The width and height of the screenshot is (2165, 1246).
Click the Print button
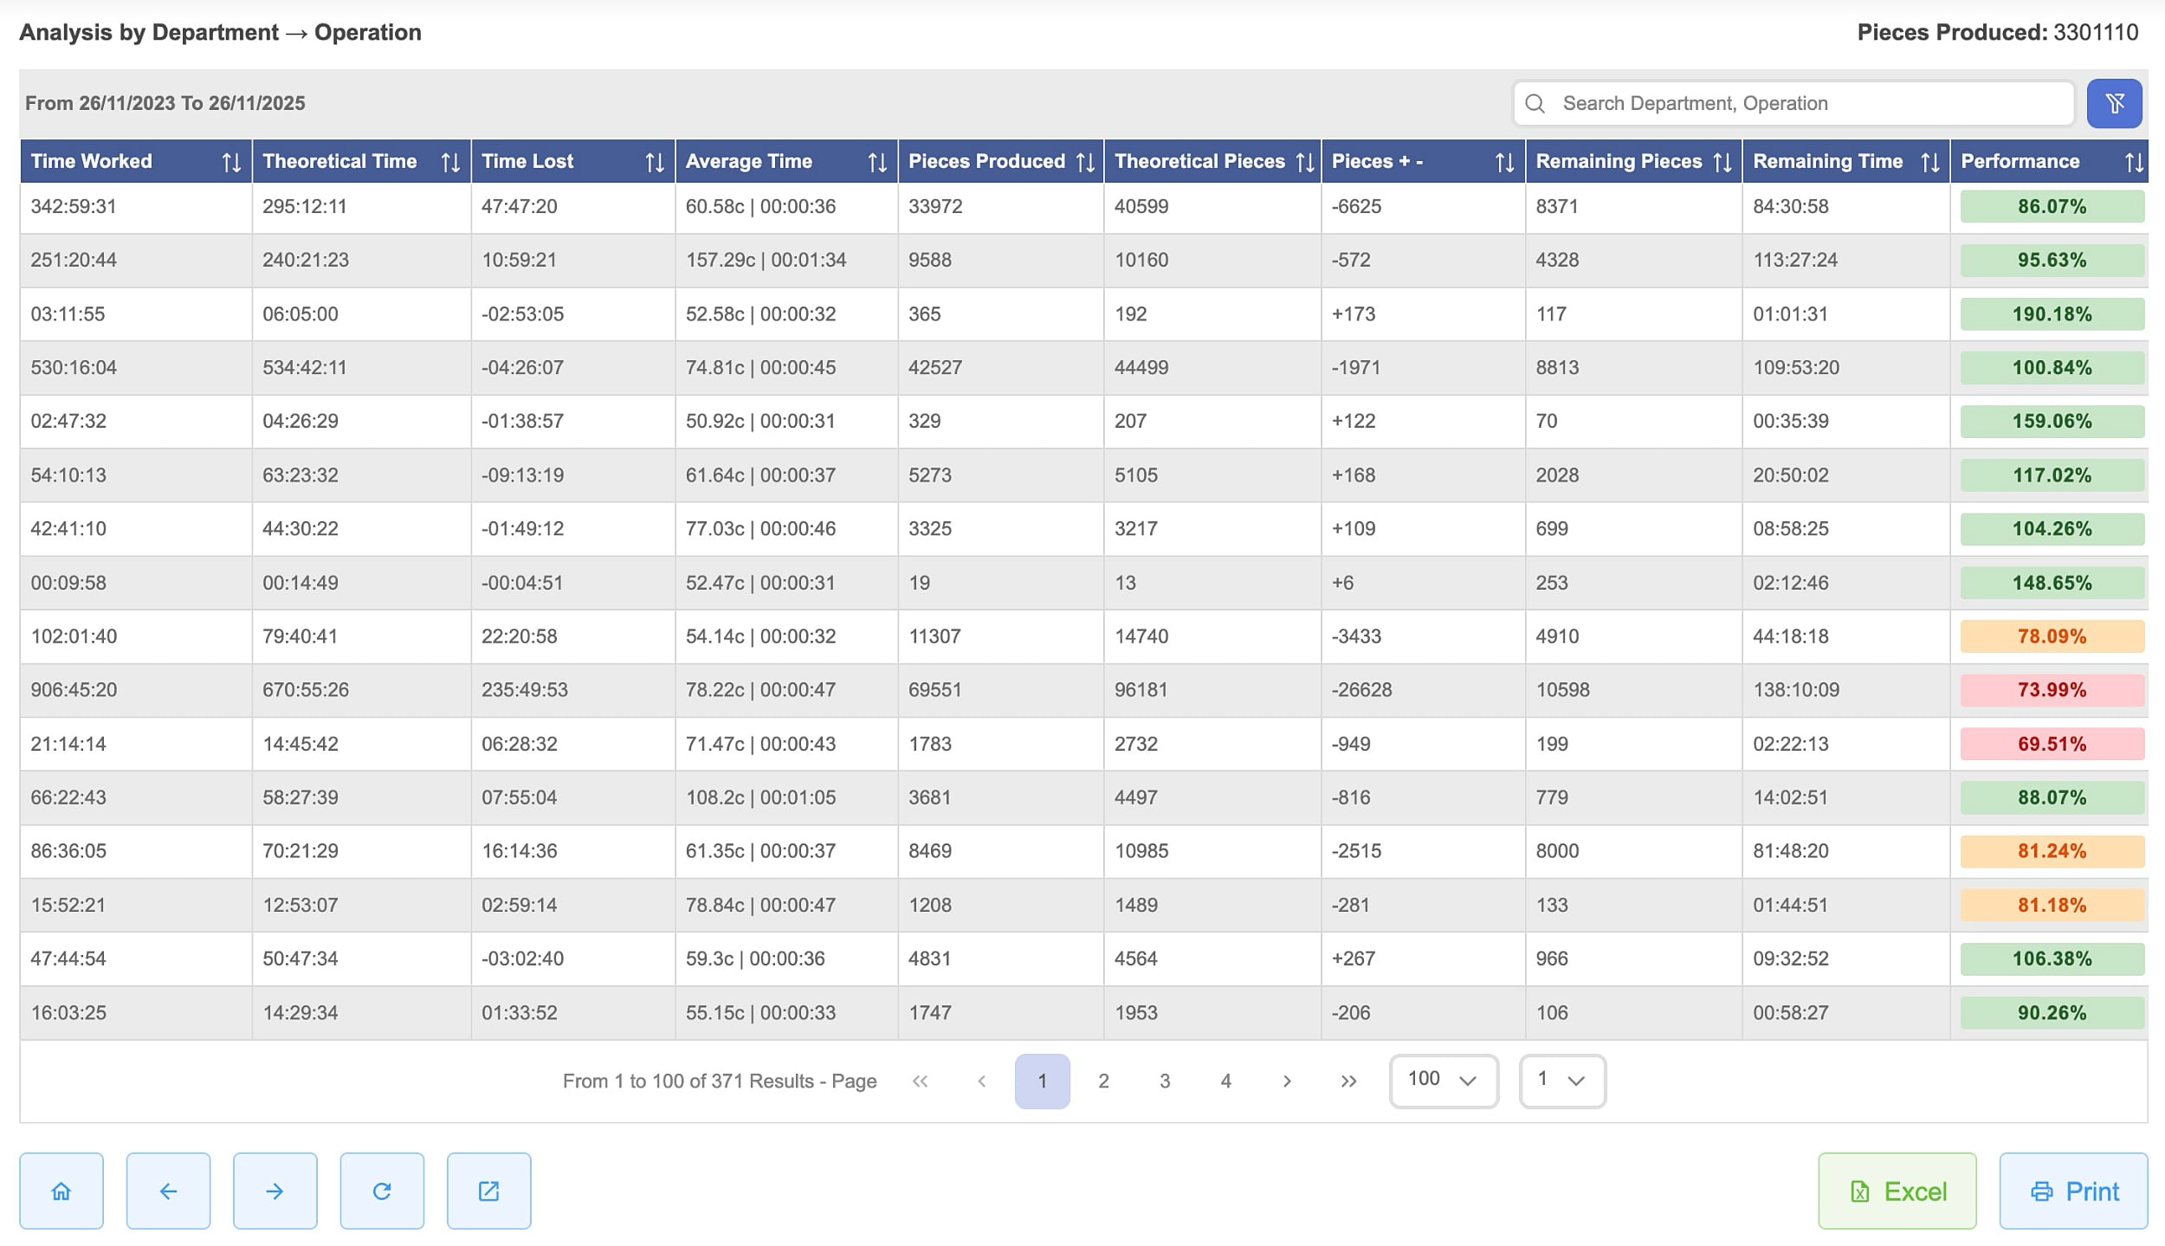click(2073, 1191)
